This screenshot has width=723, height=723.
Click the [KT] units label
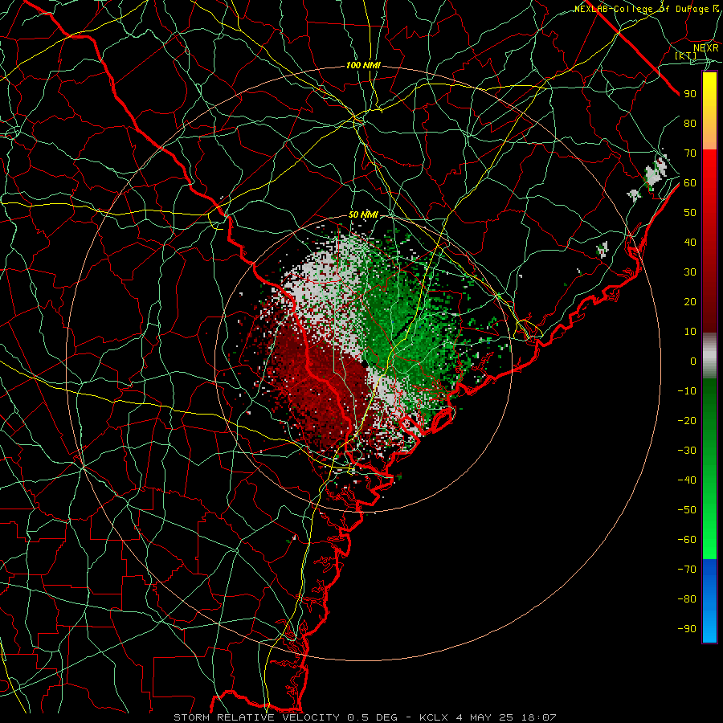[x=686, y=55]
